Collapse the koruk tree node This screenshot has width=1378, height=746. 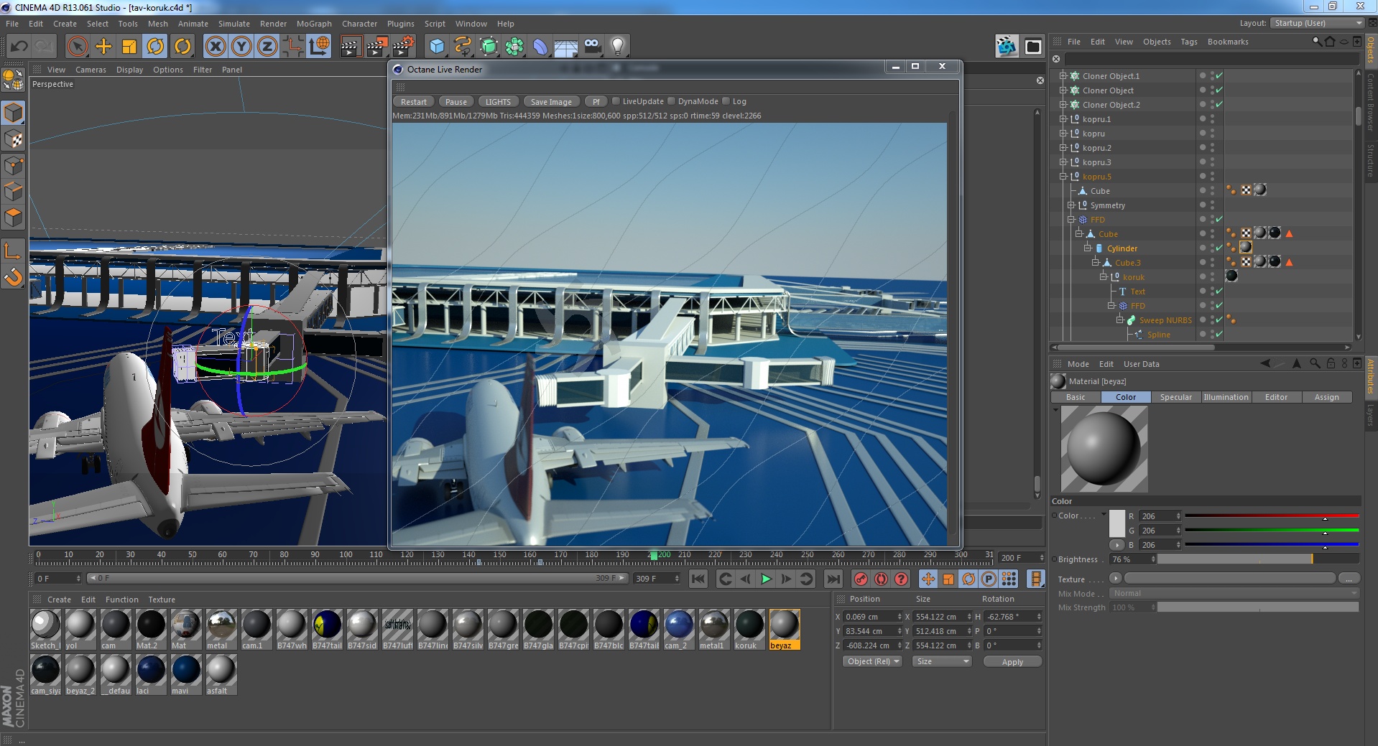click(x=1104, y=277)
